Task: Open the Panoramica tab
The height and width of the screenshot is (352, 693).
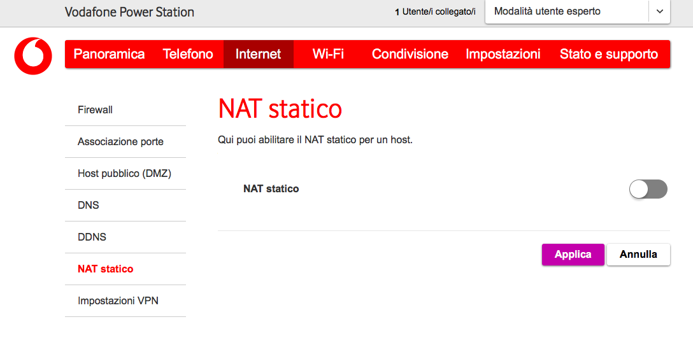Action: coord(109,54)
